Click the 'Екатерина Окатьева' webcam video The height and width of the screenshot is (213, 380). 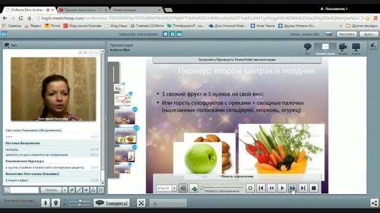click(x=53, y=89)
